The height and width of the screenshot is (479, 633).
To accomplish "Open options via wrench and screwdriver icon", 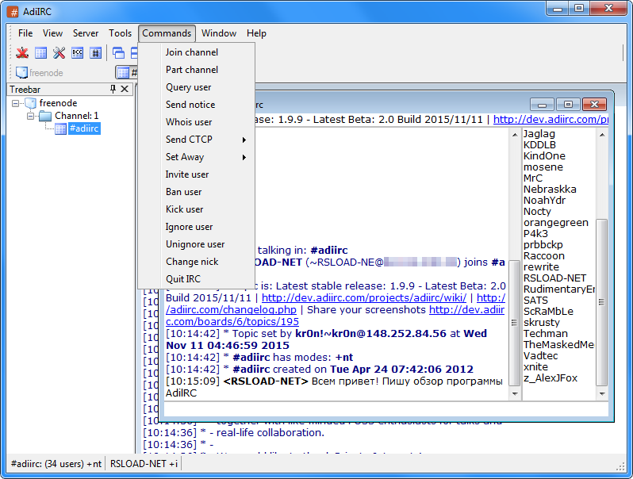I will 59,53.
